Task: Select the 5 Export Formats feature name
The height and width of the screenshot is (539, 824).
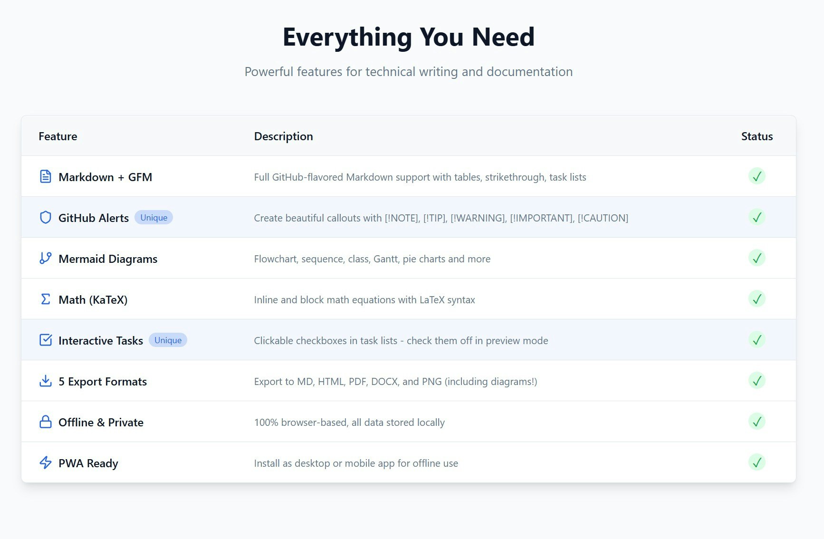Action: [103, 382]
